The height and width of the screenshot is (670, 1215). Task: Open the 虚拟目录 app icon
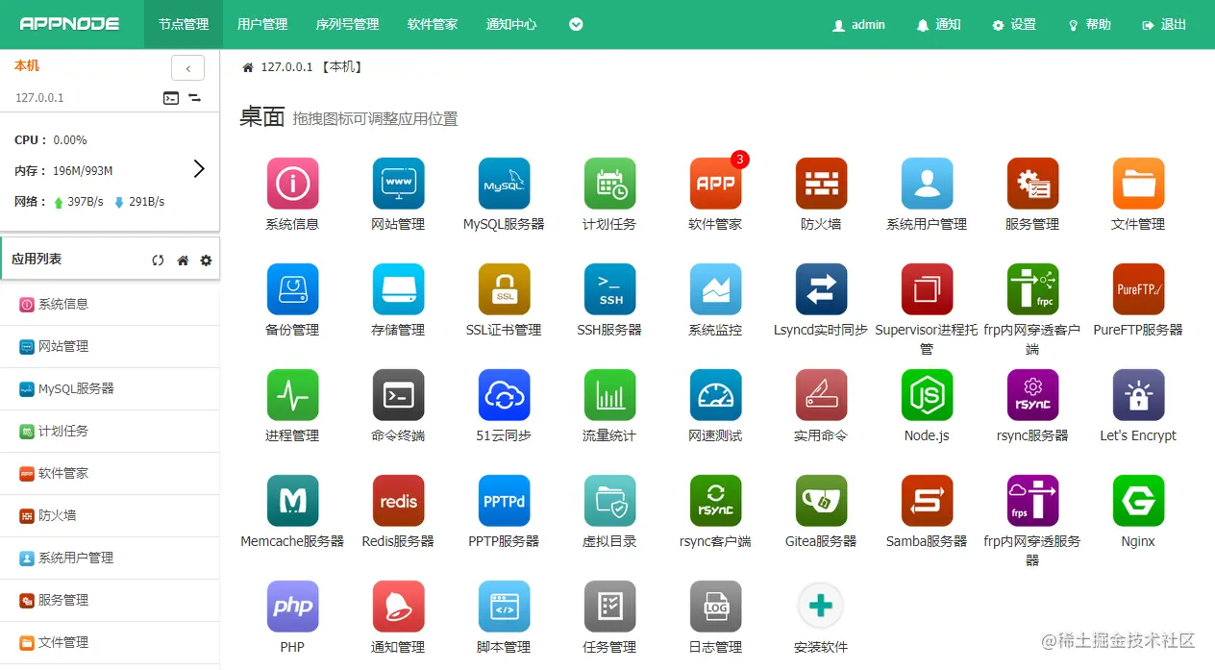(609, 501)
